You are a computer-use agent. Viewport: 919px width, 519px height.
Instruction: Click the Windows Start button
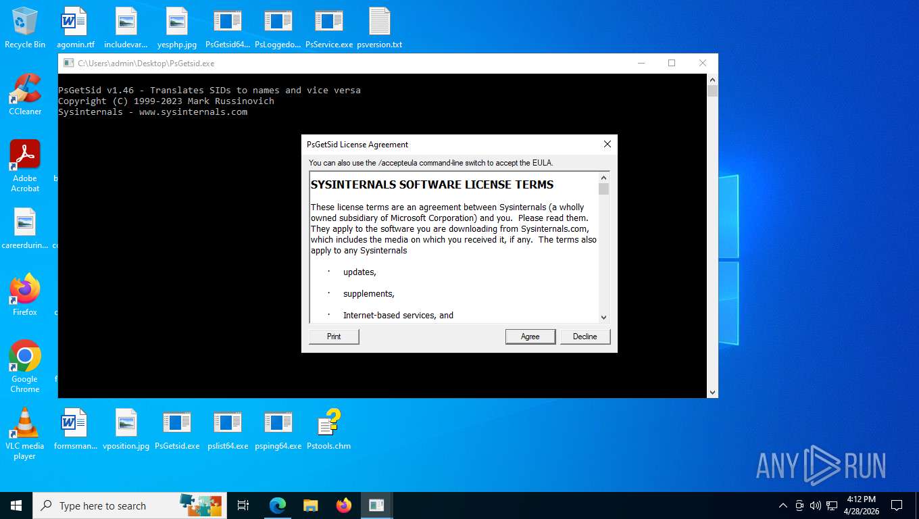point(16,505)
